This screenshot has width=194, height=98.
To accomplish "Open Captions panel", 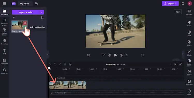I will pos(189,12).
